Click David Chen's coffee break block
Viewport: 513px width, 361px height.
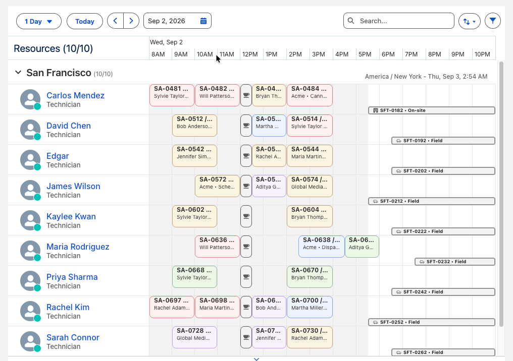coord(246,126)
